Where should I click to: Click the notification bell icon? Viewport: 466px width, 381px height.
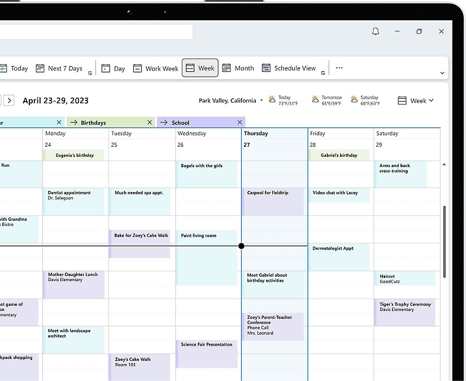375,31
